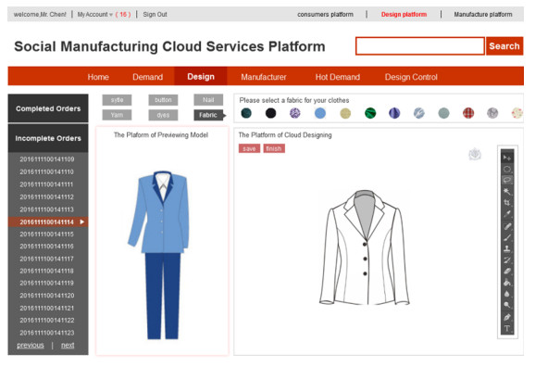
Task: Pick the navy striped fabric swatch
Action: (394, 113)
